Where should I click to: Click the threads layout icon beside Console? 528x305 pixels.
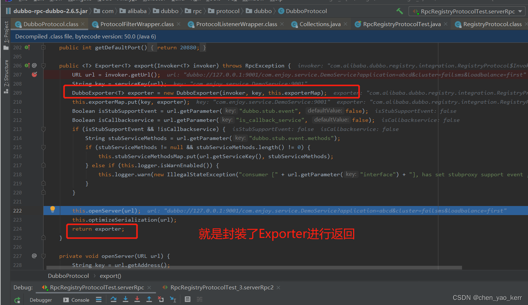tap(99, 299)
